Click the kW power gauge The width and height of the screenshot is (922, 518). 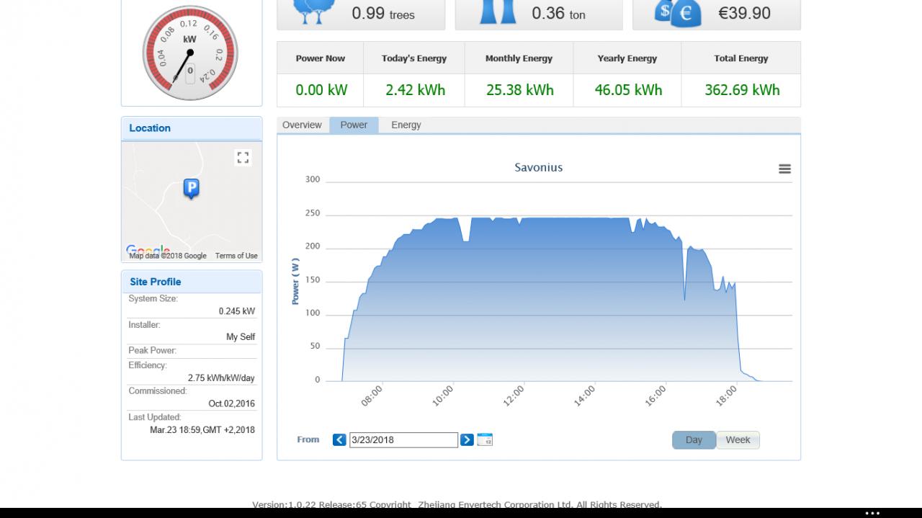(190, 53)
